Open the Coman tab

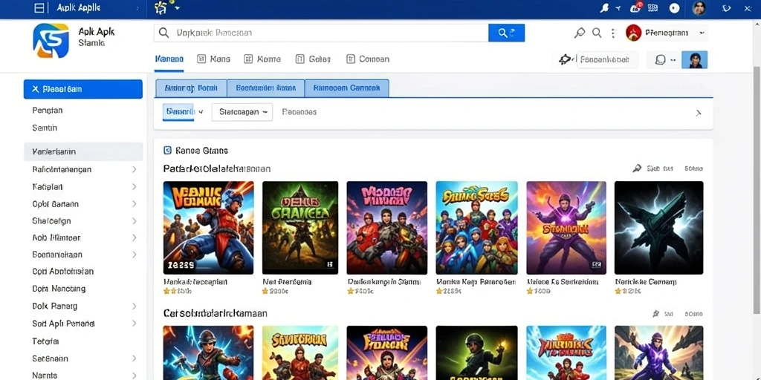(x=367, y=59)
